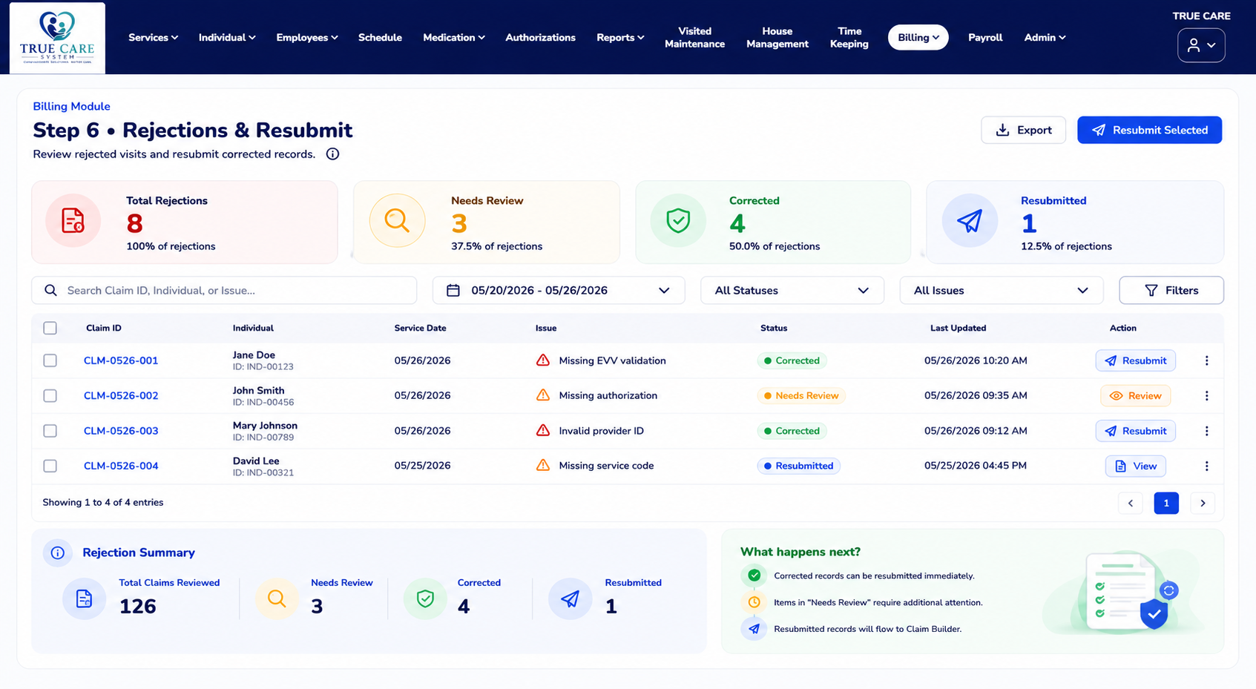Open the date range dropdown

559,291
